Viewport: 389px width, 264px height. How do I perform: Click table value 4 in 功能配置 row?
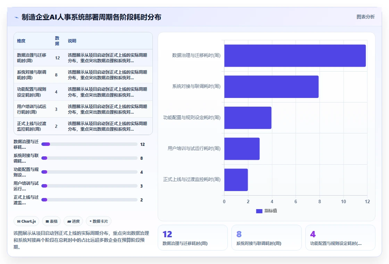pyautogui.click(x=56, y=92)
